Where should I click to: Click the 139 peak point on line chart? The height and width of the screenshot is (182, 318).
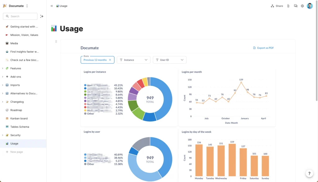pyautogui.click(x=241, y=82)
